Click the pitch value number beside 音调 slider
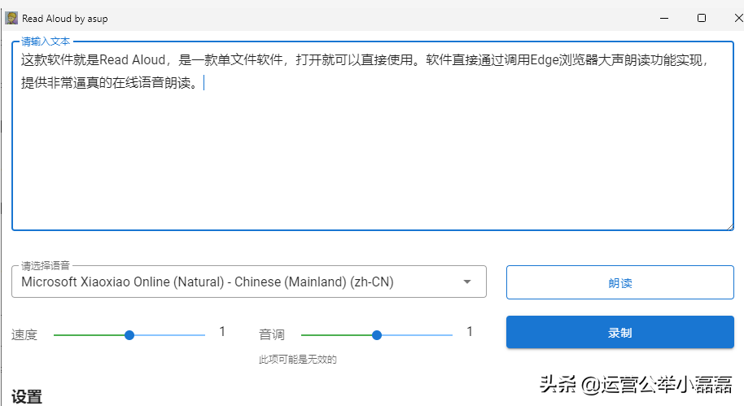744x406 pixels. coord(470,332)
